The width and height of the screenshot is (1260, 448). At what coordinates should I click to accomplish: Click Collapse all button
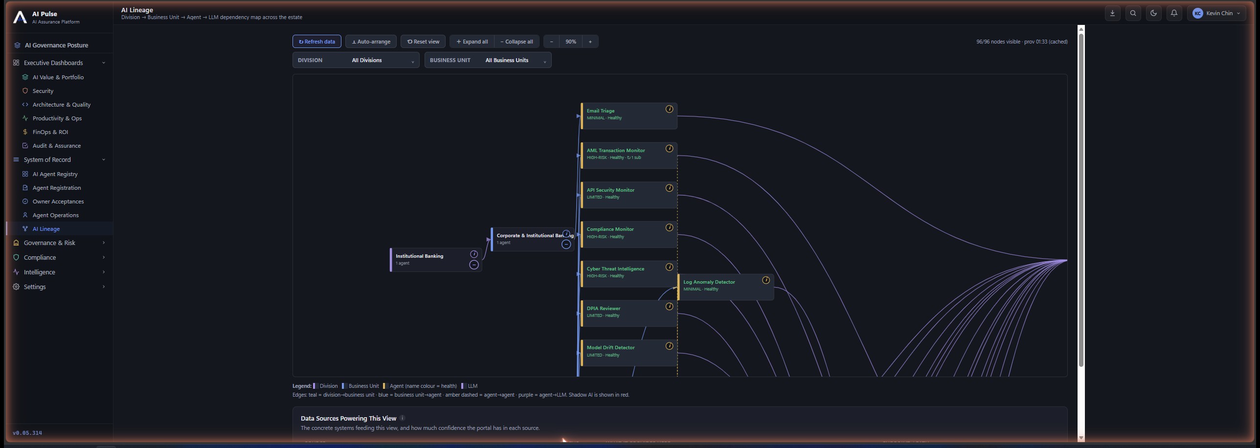point(517,42)
